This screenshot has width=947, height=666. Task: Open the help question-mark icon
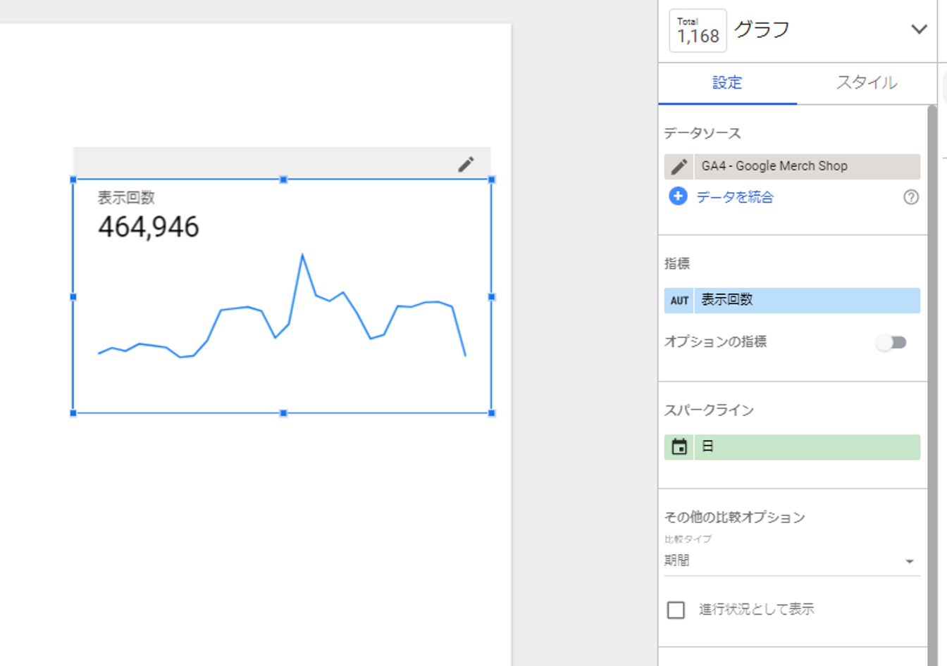[911, 197]
